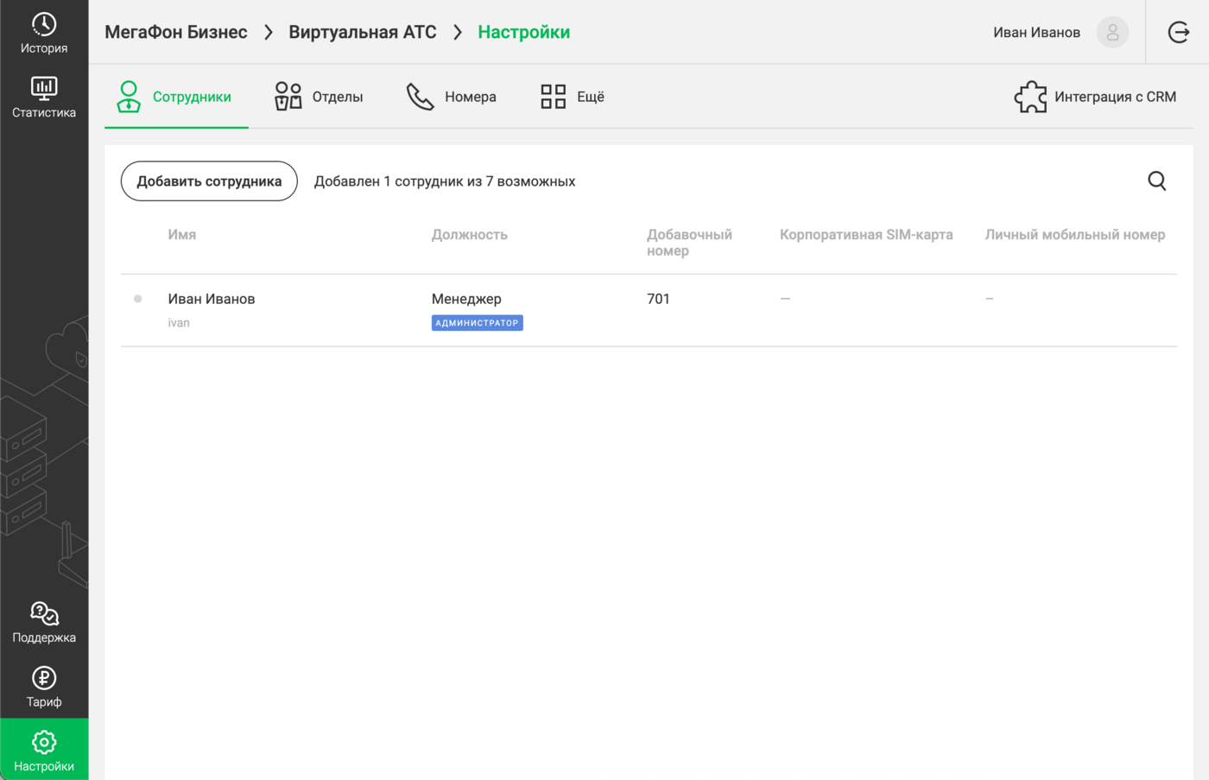Image resolution: width=1209 pixels, height=780 pixels.
Task: Open employee Иван Иванов row
Action: click(649, 311)
